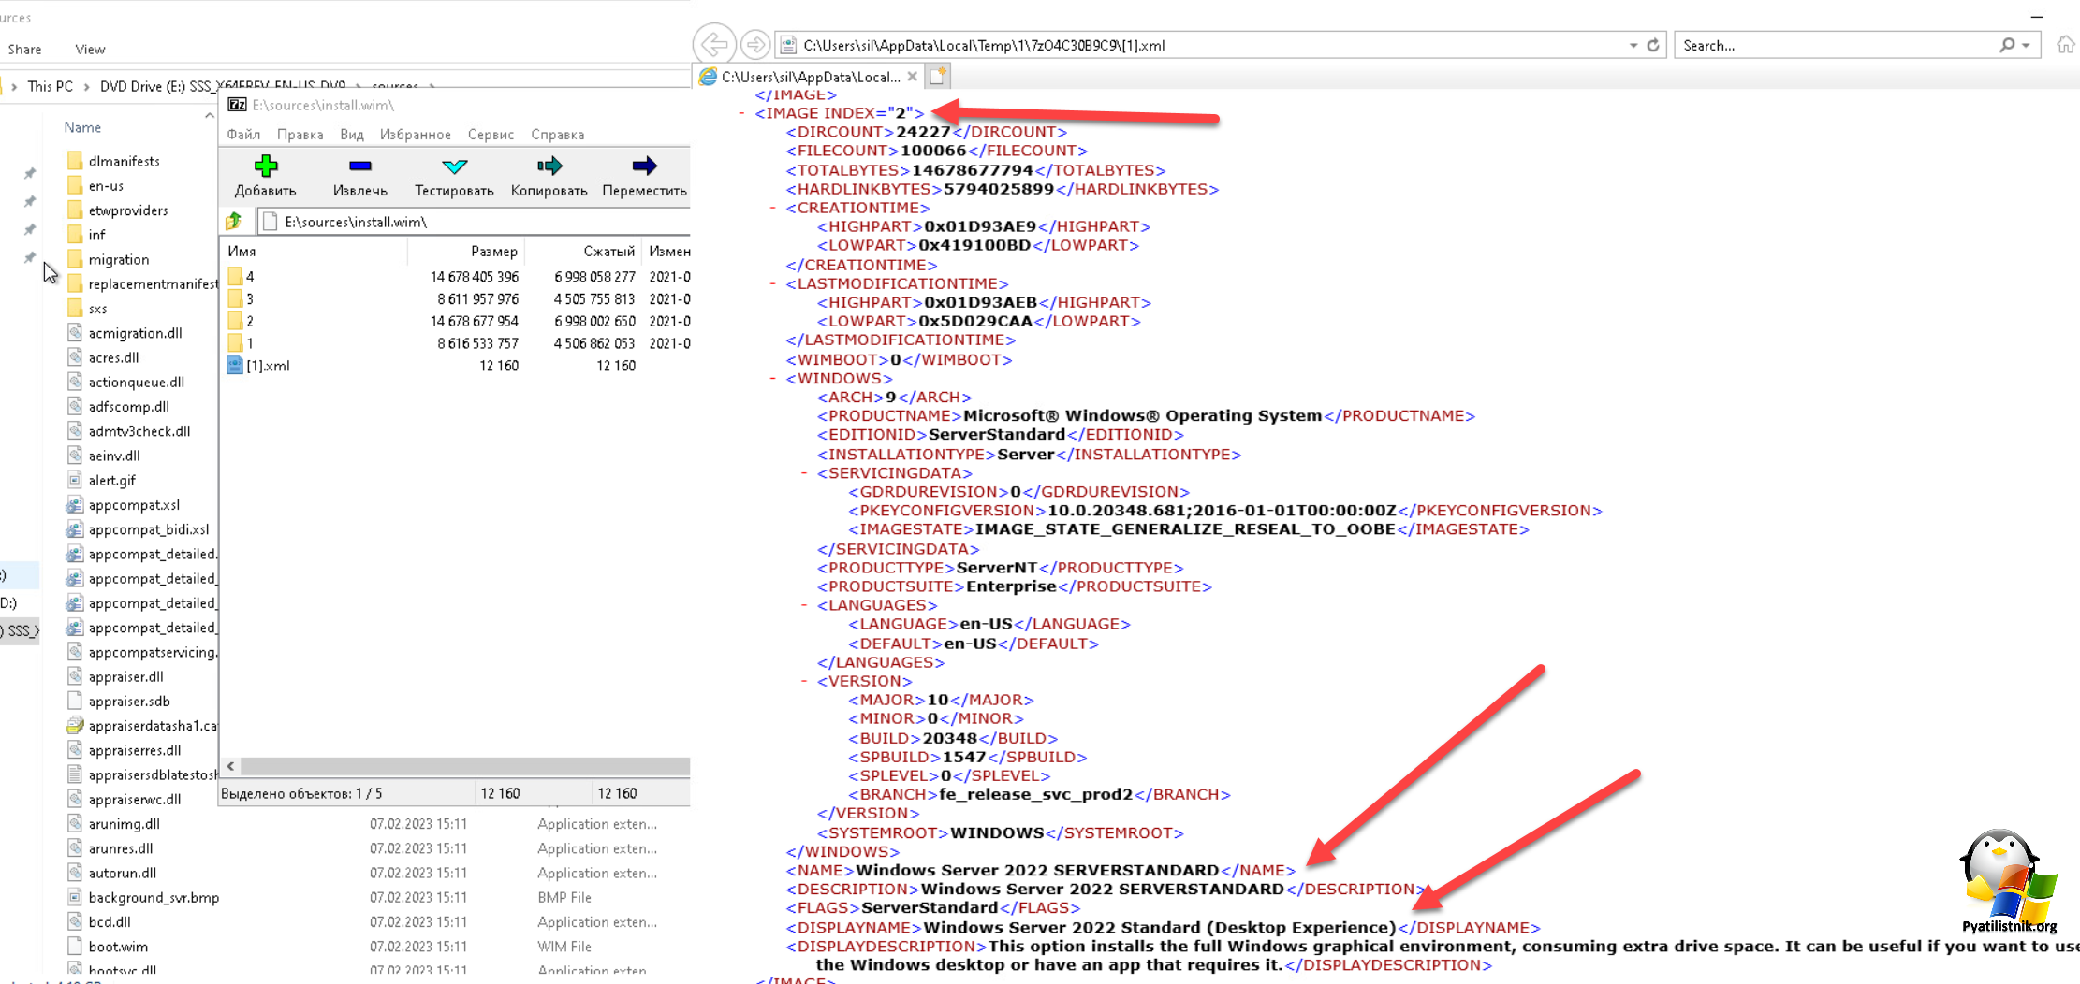
Task: Sort 7-Zip list by Сжатый column
Action: (x=608, y=251)
